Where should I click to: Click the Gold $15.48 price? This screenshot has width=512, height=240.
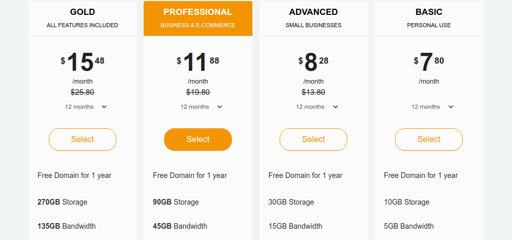83,63
